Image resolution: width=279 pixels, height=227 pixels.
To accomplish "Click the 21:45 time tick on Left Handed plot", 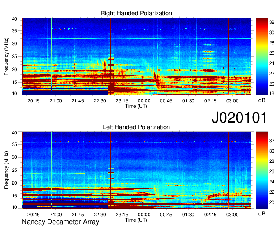I will click(x=78, y=215).
